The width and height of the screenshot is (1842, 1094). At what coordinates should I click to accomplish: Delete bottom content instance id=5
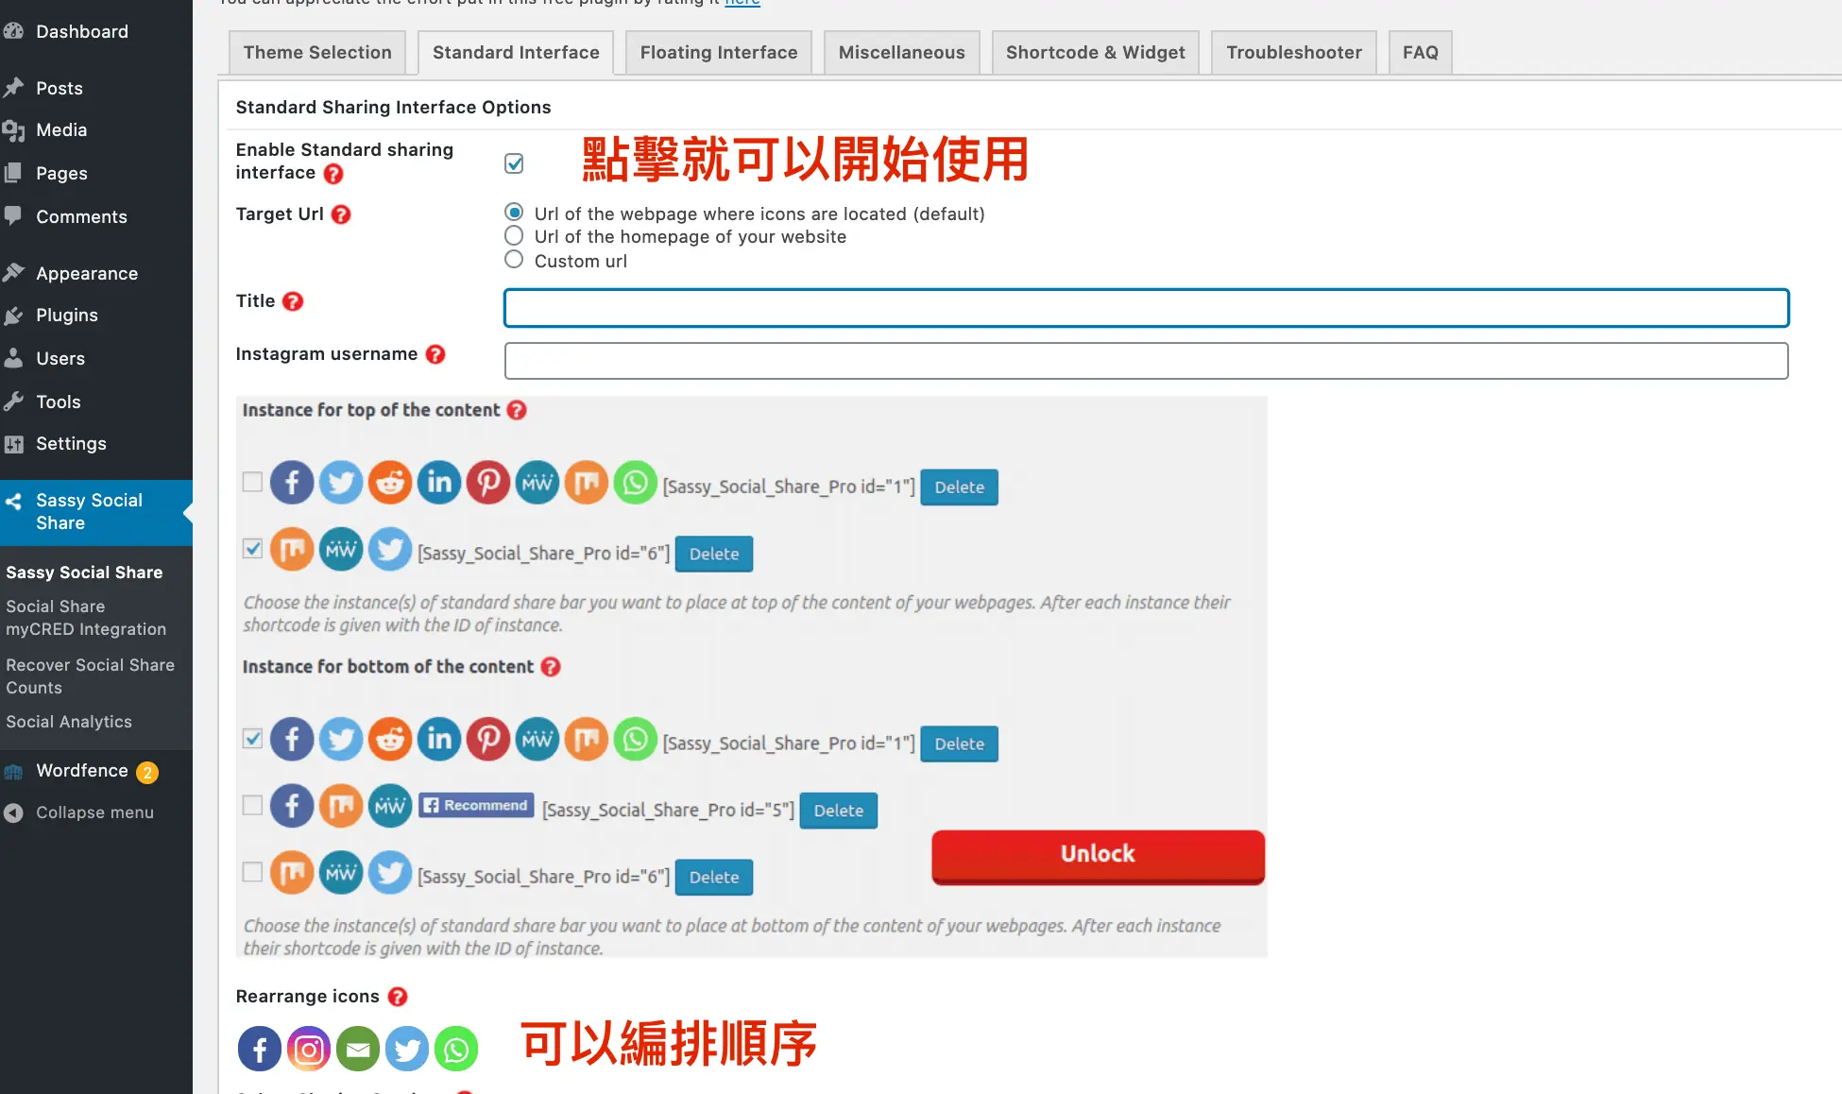click(839, 811)
